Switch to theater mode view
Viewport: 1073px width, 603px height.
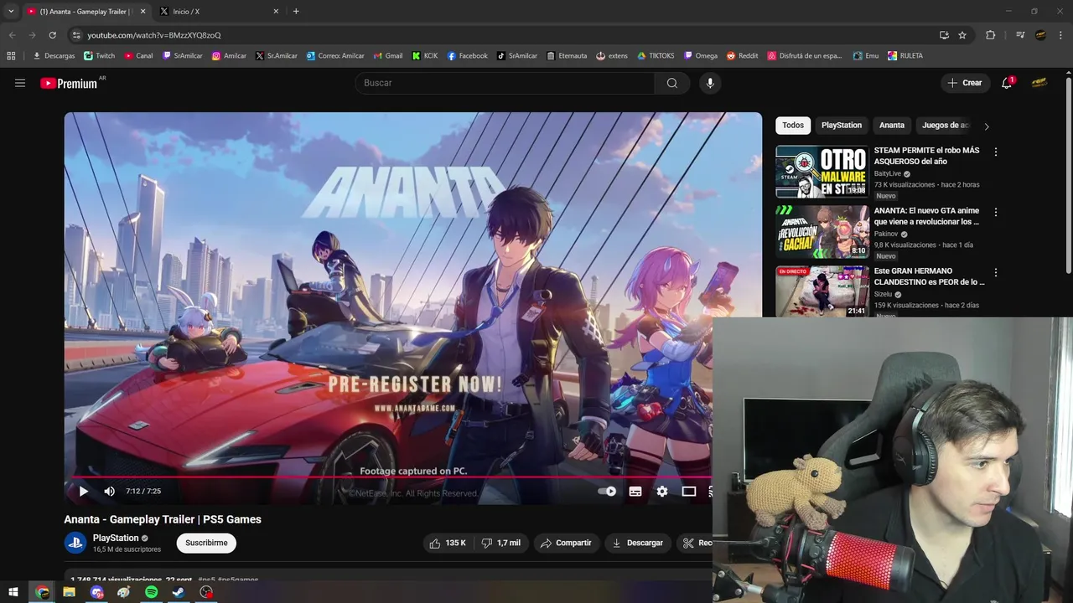689,492
